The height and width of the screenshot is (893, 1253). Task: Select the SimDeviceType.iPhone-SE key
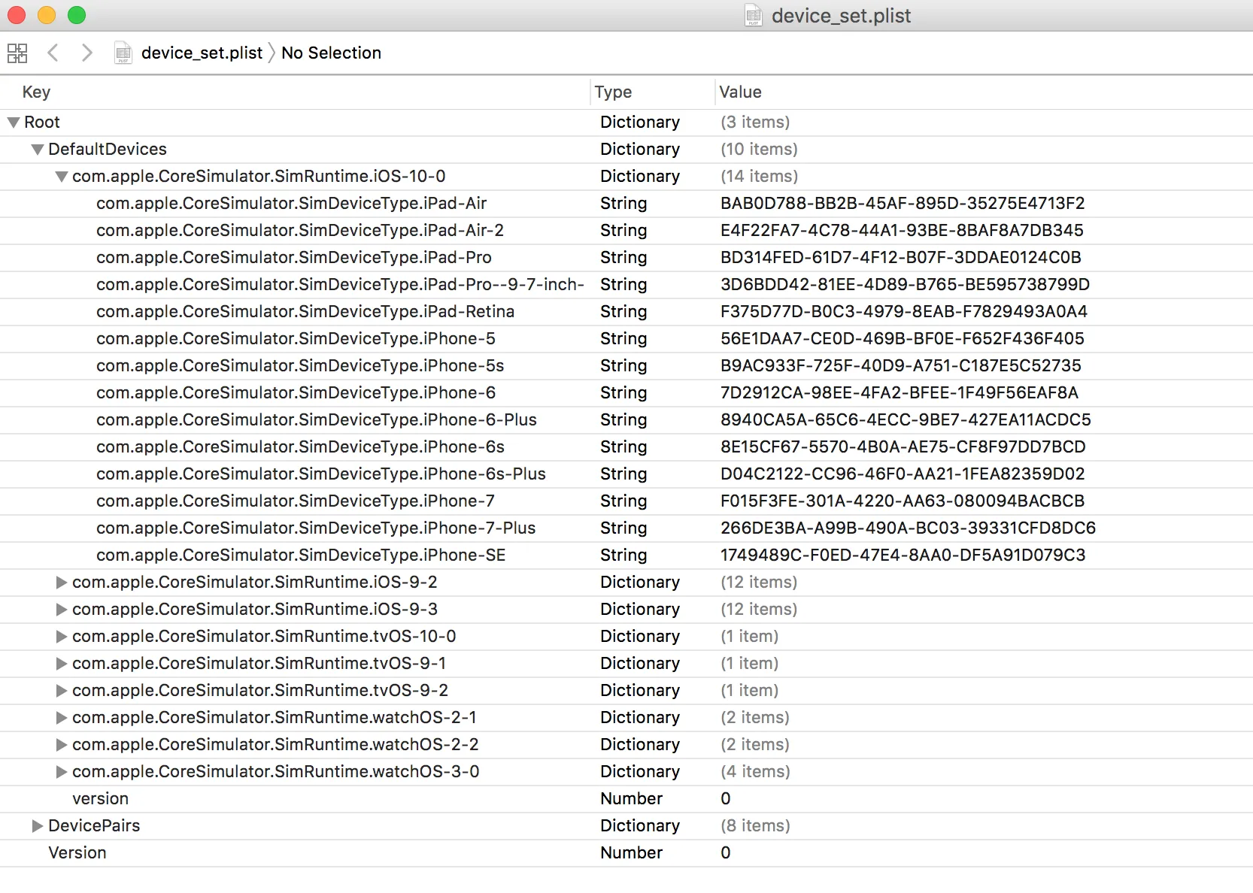301,555
